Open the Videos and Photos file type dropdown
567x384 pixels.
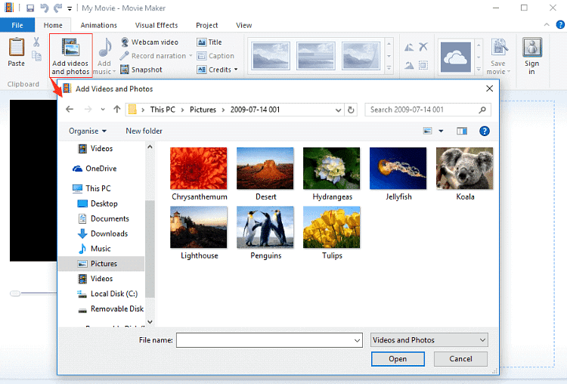point(429,340)
